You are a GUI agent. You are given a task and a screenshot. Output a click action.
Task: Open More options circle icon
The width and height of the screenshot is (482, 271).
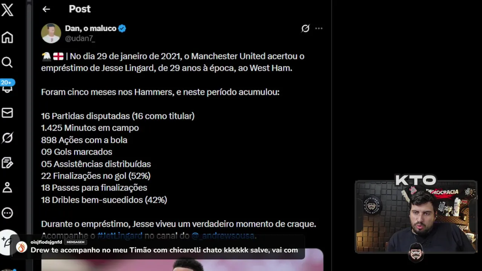(x=7, y=213)
